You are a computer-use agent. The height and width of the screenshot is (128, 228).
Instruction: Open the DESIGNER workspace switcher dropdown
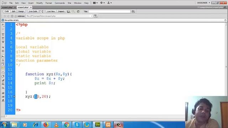[x=203, y=3]
